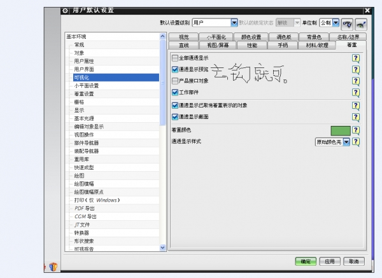Viewport: 382px width, 278px height.
Task: Click the category list scroll-up arrow
Action: [x=162, y=36]
